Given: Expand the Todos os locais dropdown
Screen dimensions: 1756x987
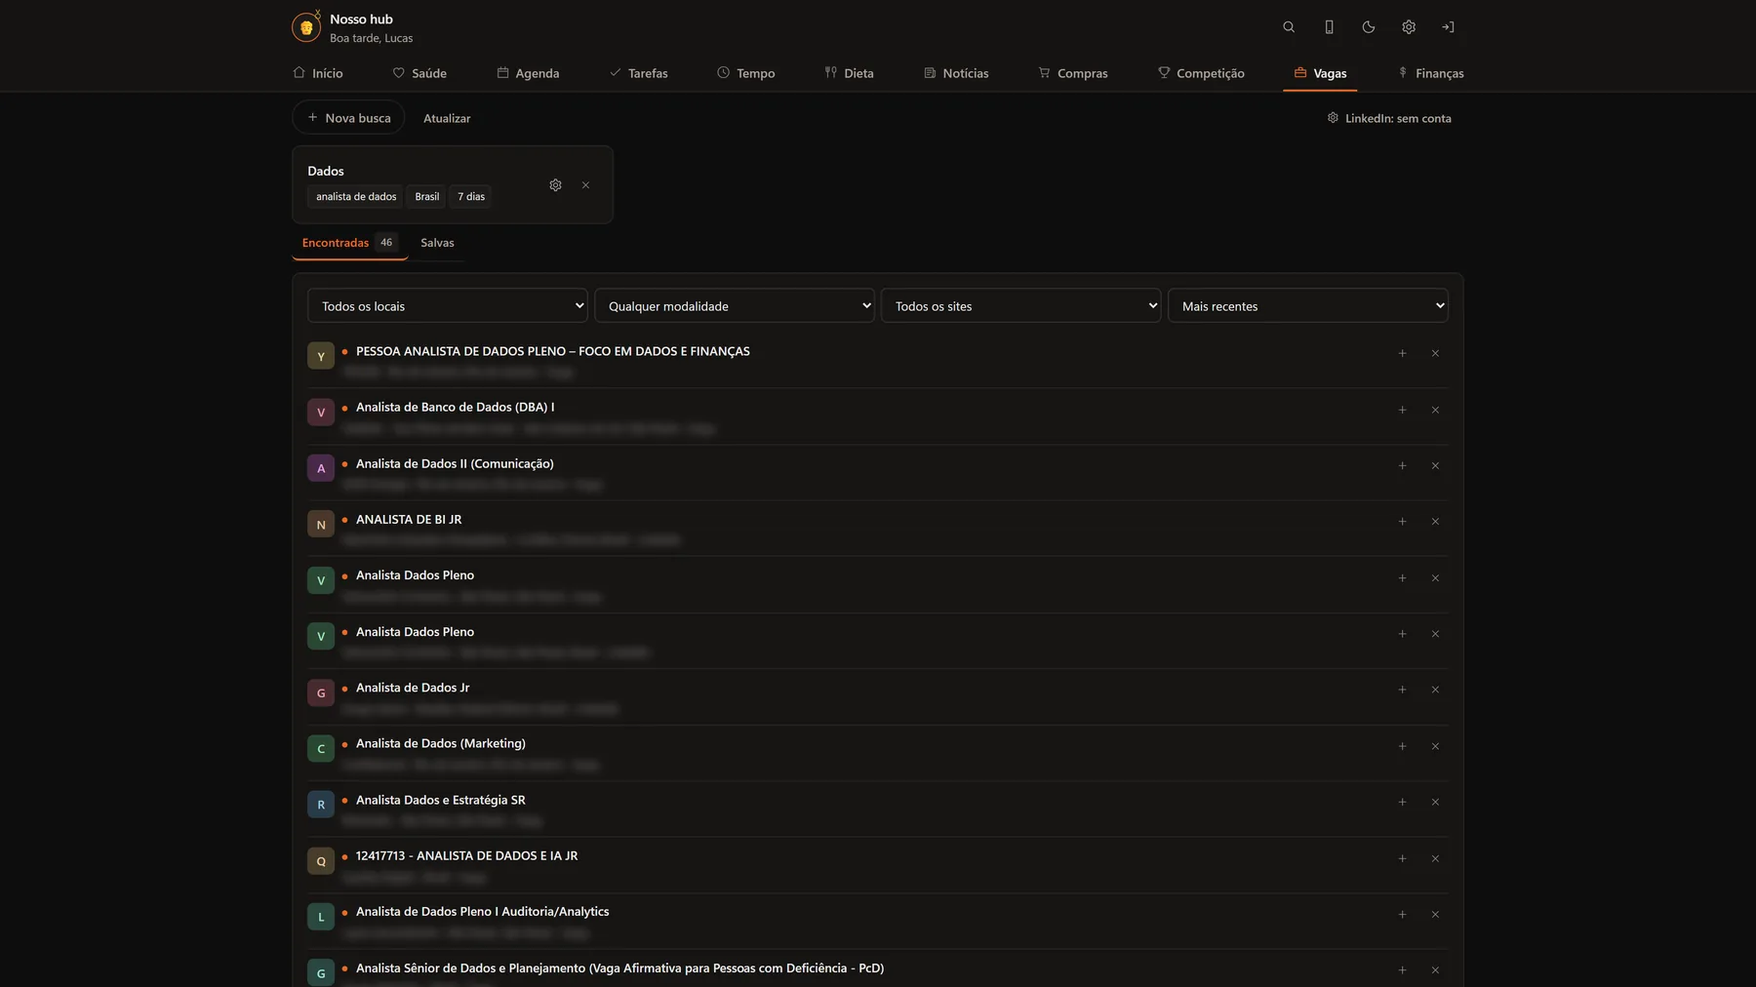Looking at the screenshot, I should pyautogui.click(x=448, y=305).
